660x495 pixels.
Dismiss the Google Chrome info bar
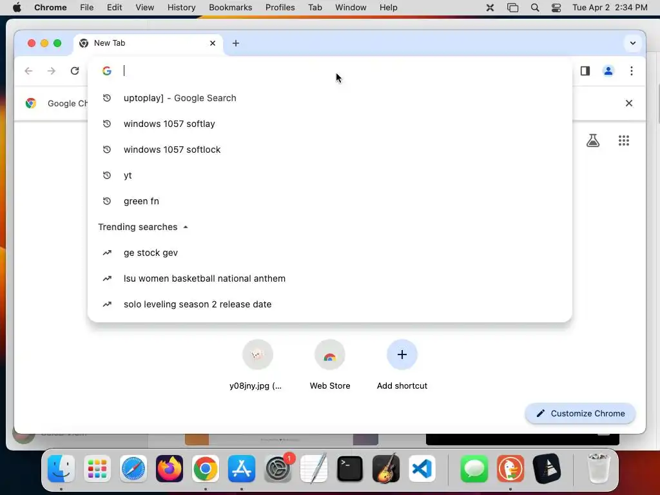point(629,103)
